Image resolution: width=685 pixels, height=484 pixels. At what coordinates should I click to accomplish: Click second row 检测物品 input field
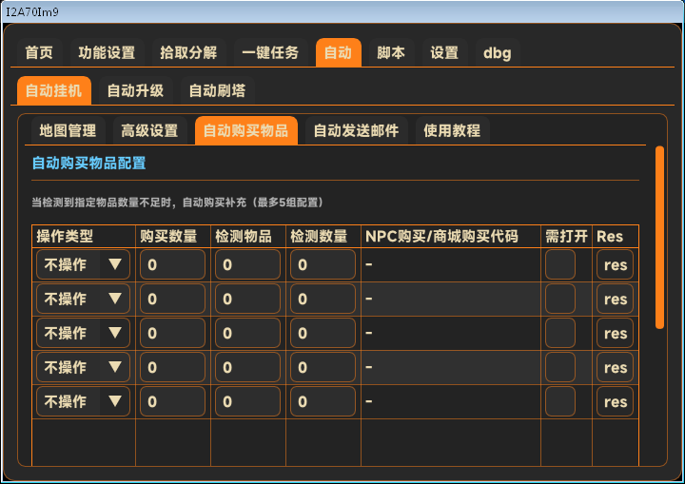[x=247, y=300]
